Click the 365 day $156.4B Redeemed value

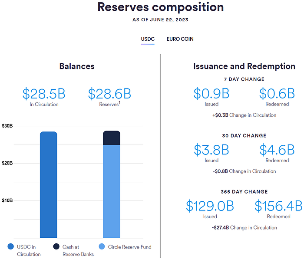[278, 206]
